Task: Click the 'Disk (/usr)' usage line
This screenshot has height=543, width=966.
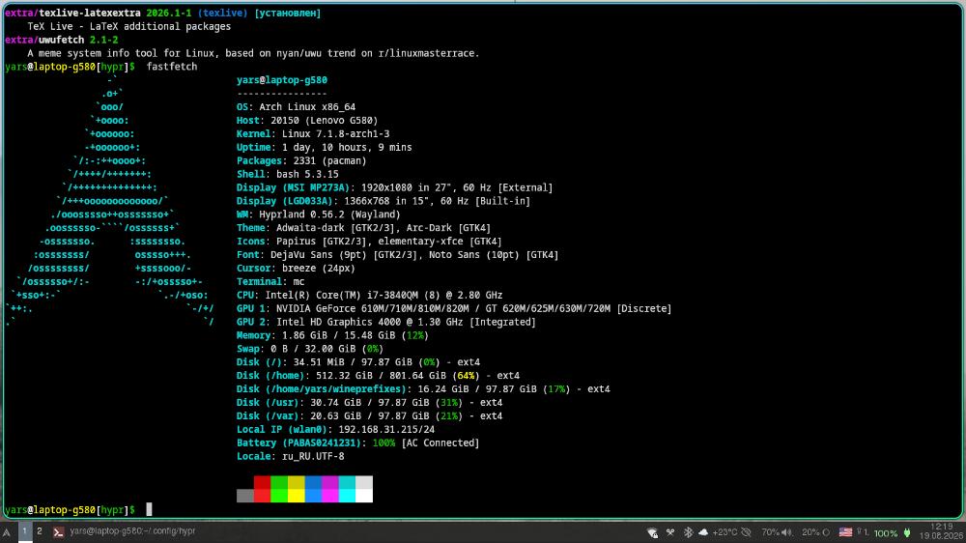Action: [370, 403]
